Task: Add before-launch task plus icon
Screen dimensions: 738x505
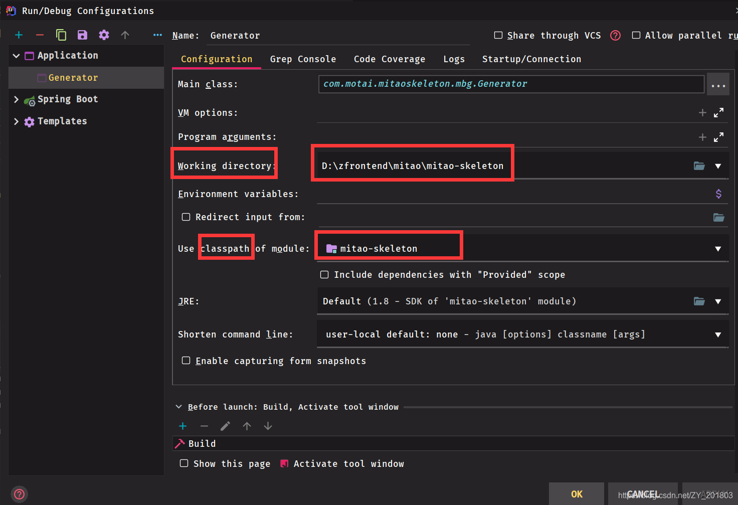Action: (183, 426)
